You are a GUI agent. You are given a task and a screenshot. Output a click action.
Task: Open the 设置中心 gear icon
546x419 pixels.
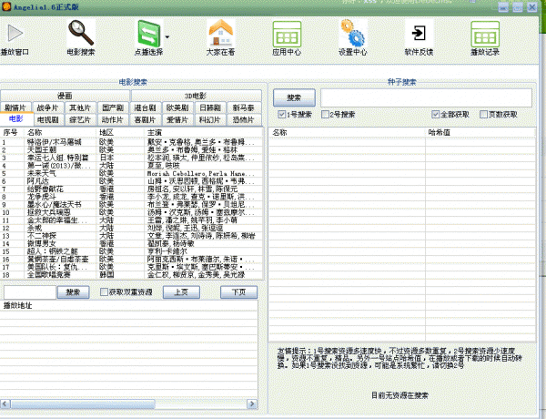point(352,35)
